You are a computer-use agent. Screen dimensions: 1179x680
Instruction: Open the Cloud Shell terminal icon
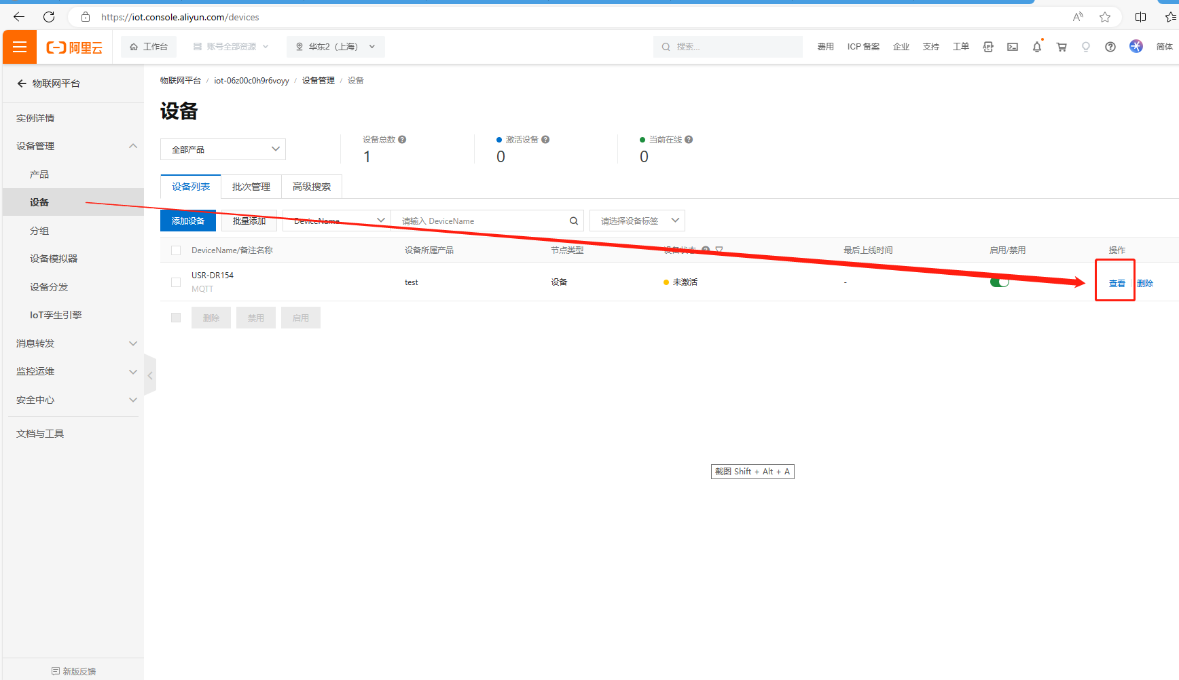[1012, 47]
